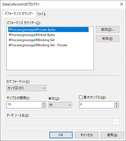Click the 追加(D)... button
This screenshot has height=141, width=126.
pyautogui.click(x=108, y=29)
